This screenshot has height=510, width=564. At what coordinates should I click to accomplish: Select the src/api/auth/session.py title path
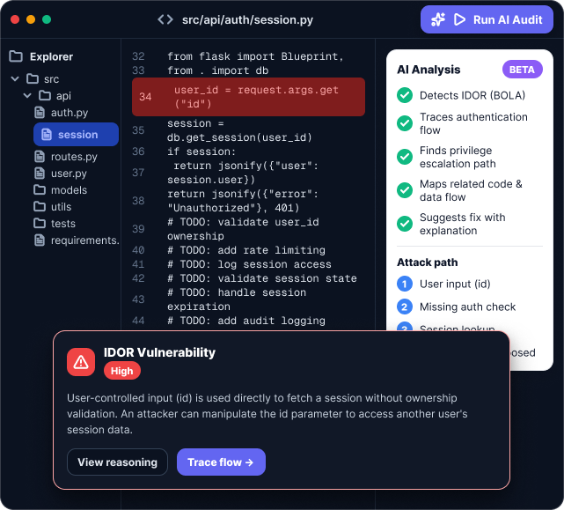click(247, 19)
